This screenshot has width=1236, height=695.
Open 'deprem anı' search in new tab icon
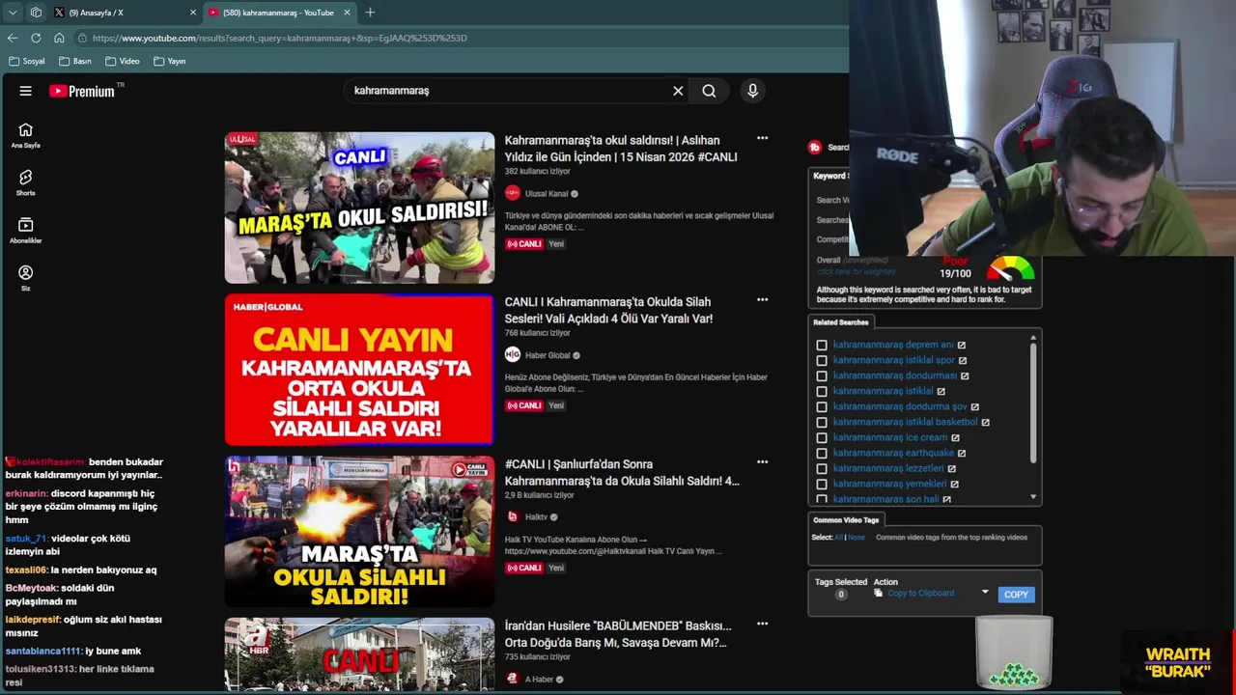962,345
